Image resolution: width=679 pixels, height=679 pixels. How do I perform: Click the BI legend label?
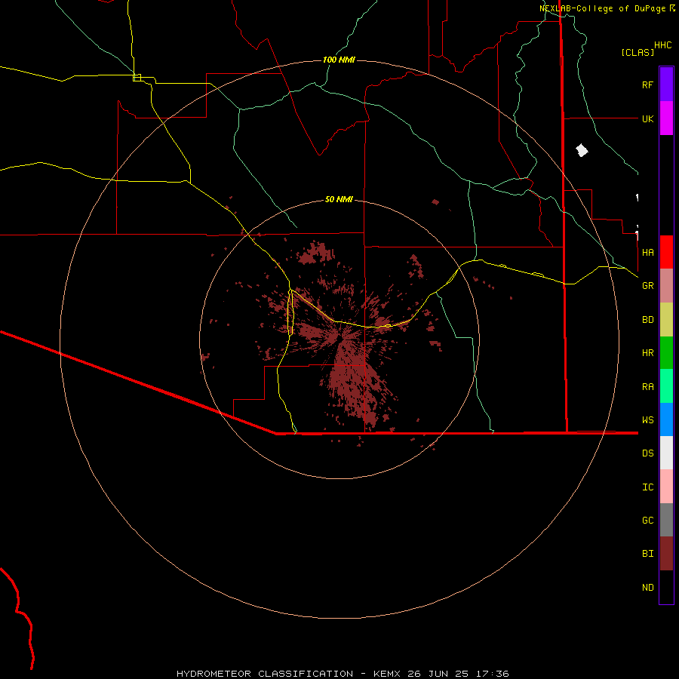(x=647, y=553)
